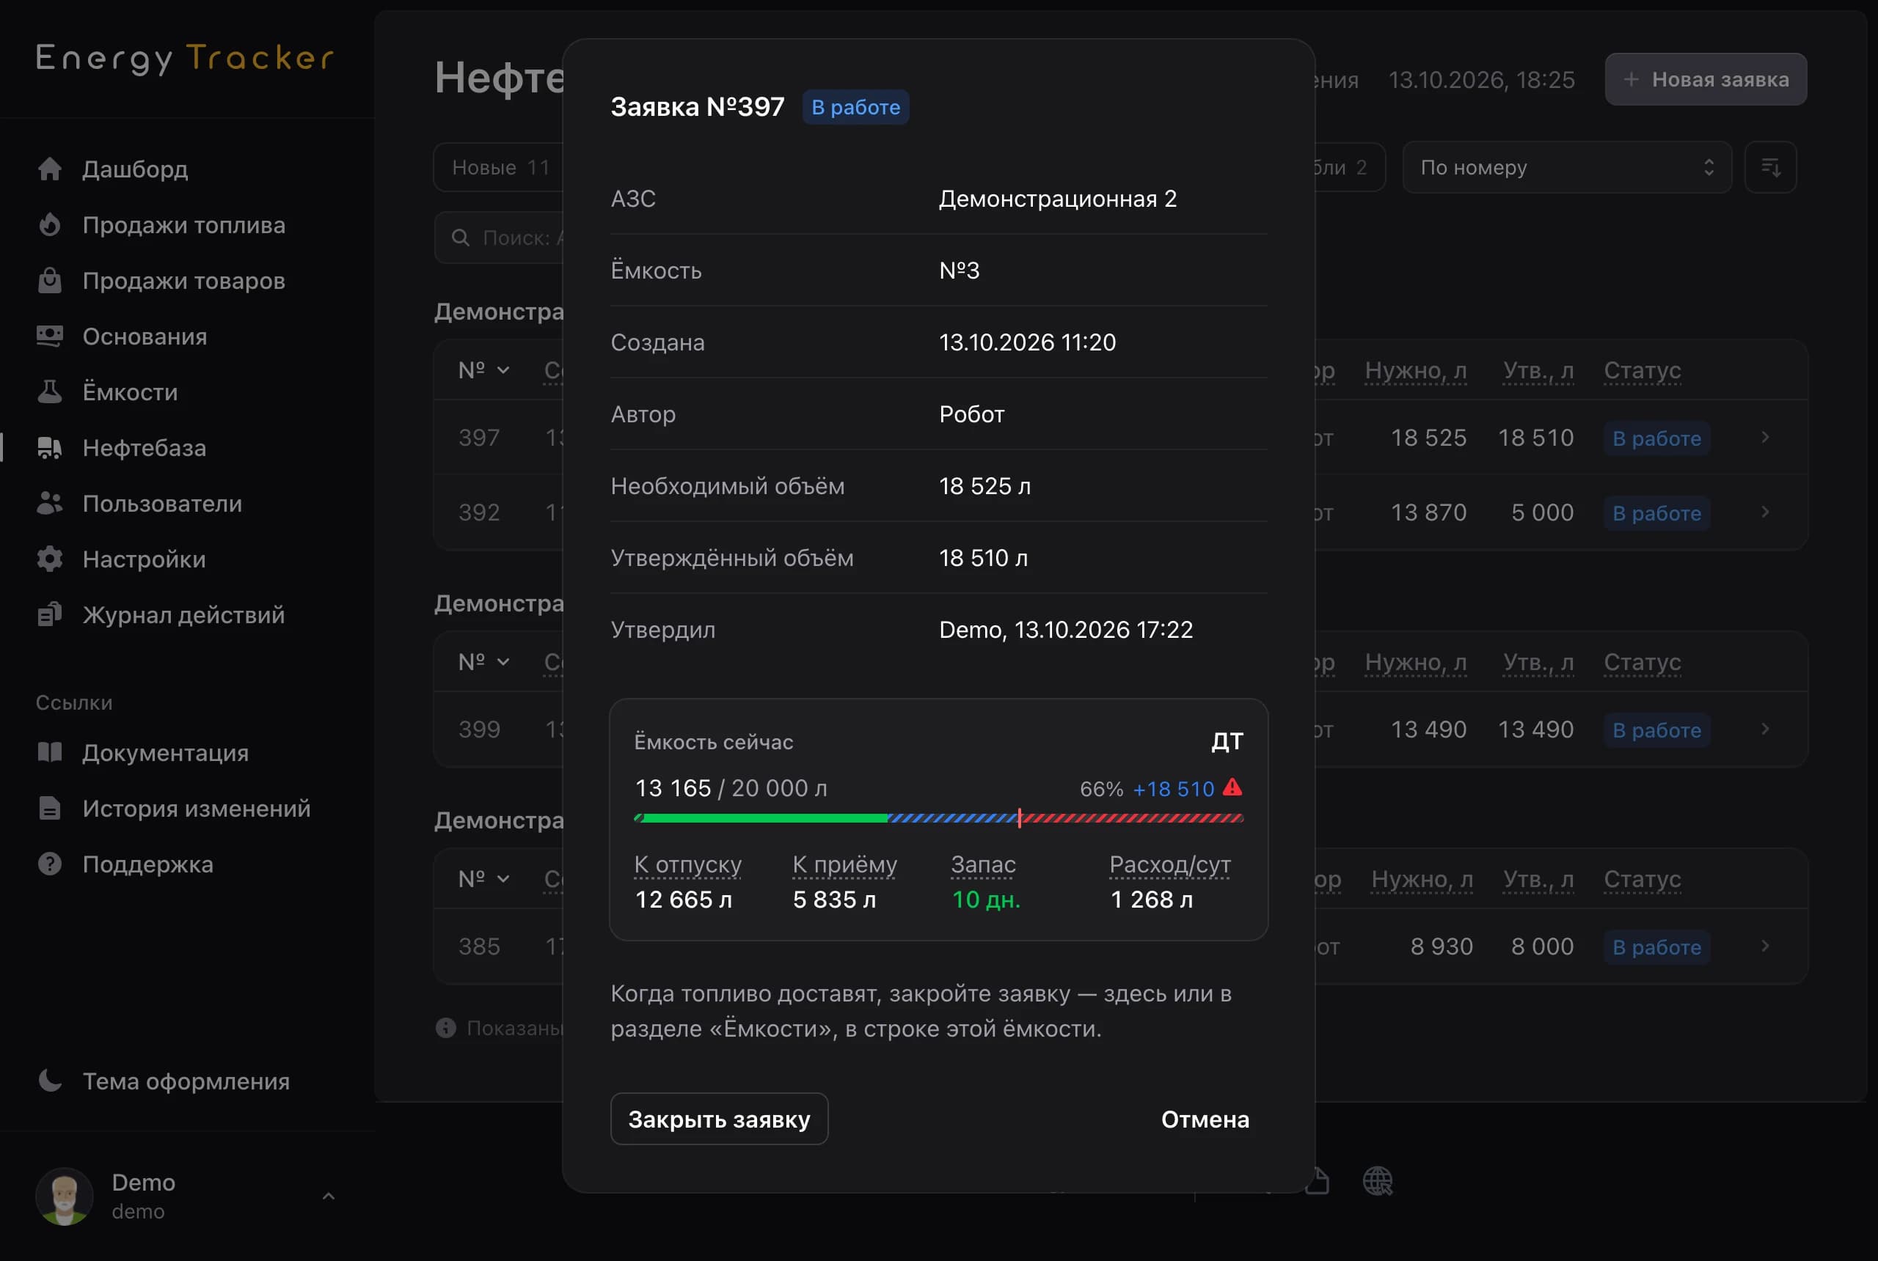Open request 399 row chevron

(x=1765, y=729)
